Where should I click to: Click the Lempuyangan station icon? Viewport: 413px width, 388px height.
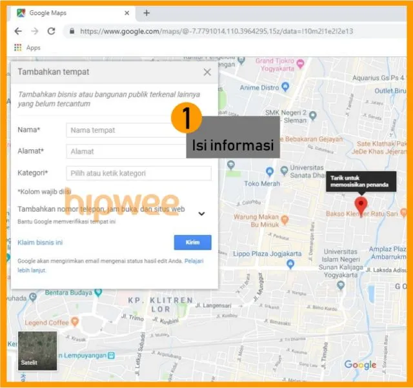pos(112,355)
